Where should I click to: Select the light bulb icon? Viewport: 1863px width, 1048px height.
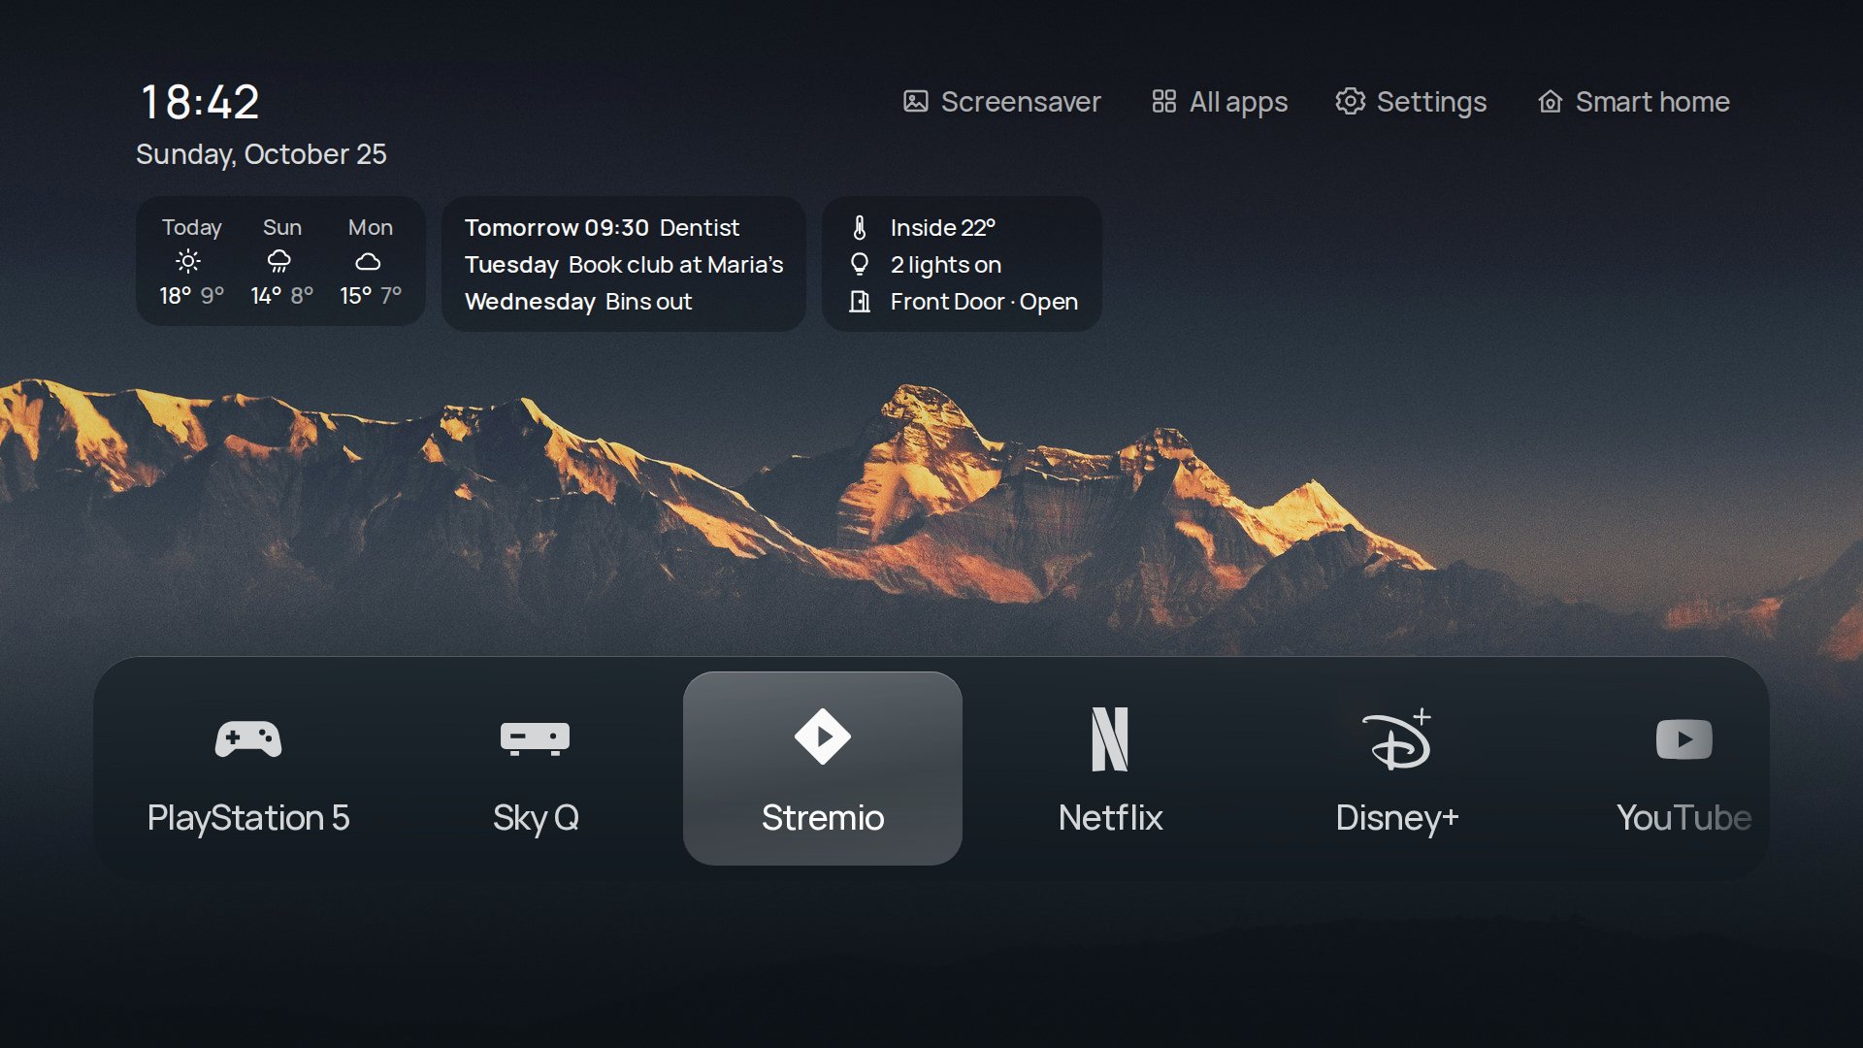(x=860, y=264)
